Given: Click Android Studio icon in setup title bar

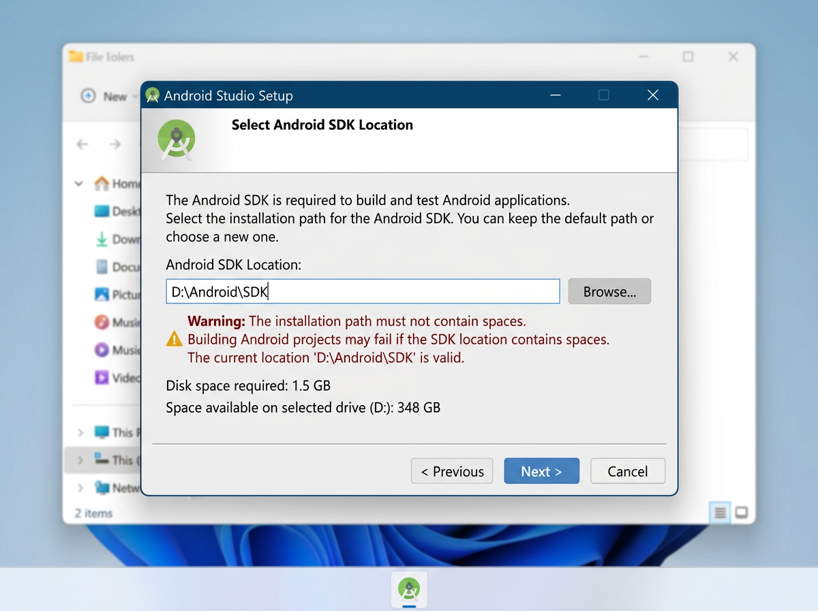Looking at the screenshot, I should [153, 95].
